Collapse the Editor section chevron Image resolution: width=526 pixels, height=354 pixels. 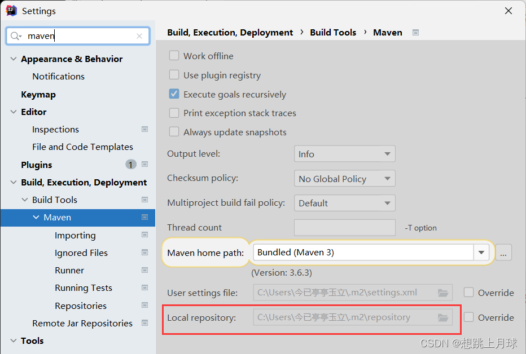coord(14,112)
